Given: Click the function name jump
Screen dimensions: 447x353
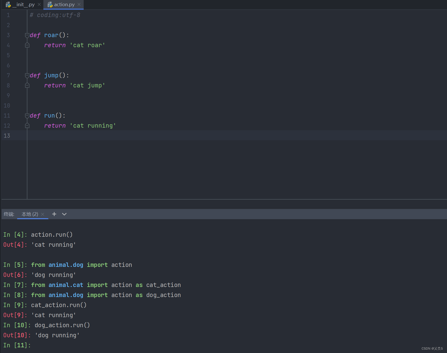Looking at the screenshot, I should (x=51, y=75).
